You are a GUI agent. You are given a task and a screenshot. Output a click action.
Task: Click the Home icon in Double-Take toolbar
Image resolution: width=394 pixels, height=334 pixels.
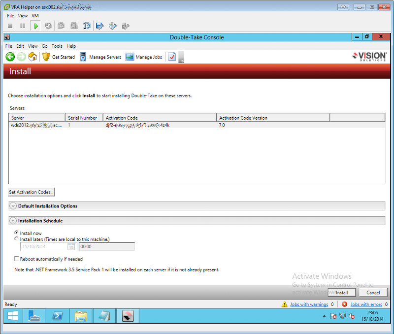point(33,57)
